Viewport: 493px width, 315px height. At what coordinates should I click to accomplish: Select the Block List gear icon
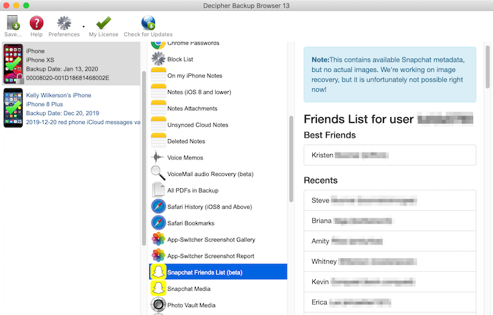pyautogui.click(x=158, y=59)
